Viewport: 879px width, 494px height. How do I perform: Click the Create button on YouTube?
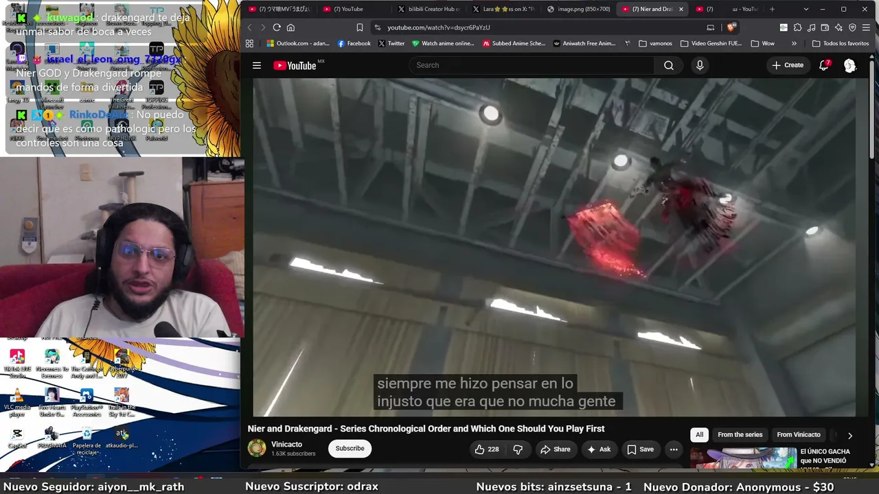click(787, 65)
